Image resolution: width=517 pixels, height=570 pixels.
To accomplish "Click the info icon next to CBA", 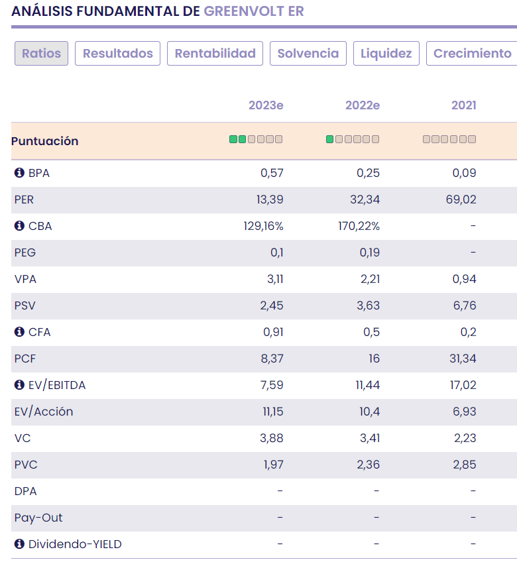I will click(19, 226).
